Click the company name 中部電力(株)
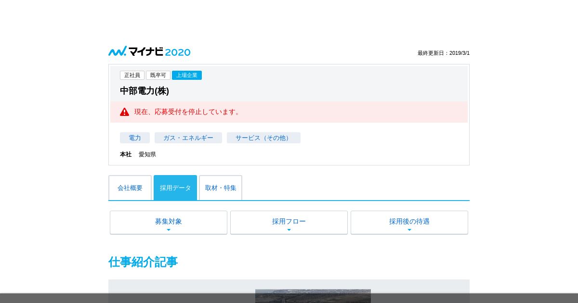Screen dimensions: 578x303 click(144, 91)
